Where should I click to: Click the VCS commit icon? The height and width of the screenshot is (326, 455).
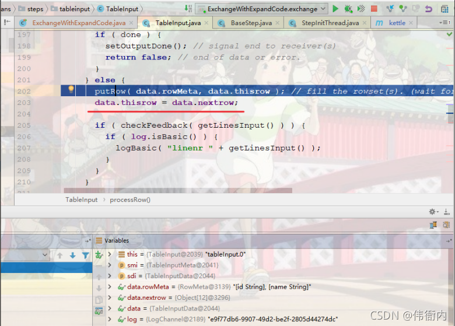tap(403, 9)
